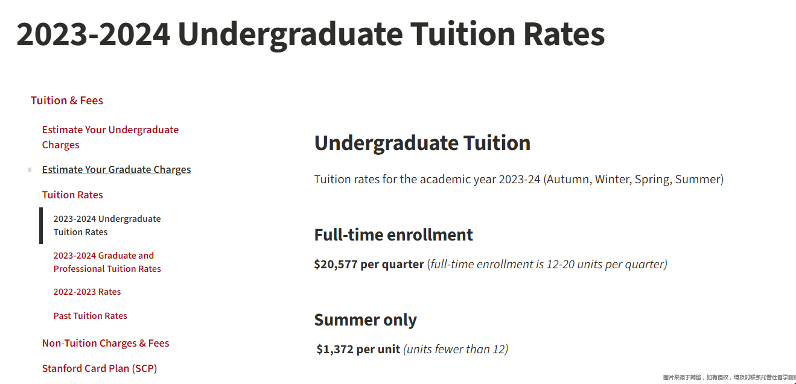Click the academic year 2023-24 description text

coord(519,179)
